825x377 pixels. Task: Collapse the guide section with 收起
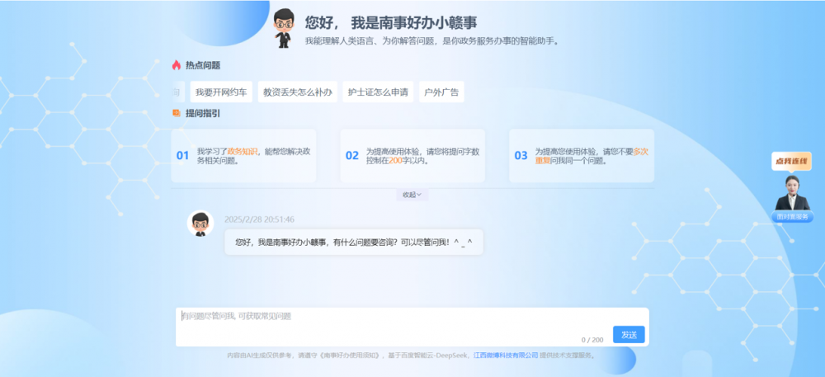click(x=412, y=195)
